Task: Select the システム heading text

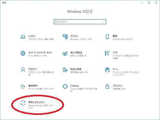Action: click(x=32, y=36)
